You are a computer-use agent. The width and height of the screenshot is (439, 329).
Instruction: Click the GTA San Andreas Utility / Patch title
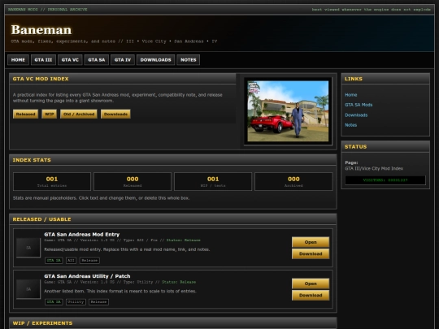pos(87,276)
